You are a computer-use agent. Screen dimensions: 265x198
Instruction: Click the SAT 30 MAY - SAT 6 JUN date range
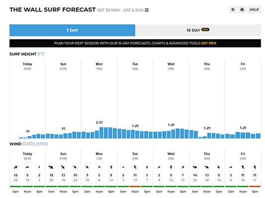(x=120, y=10)
